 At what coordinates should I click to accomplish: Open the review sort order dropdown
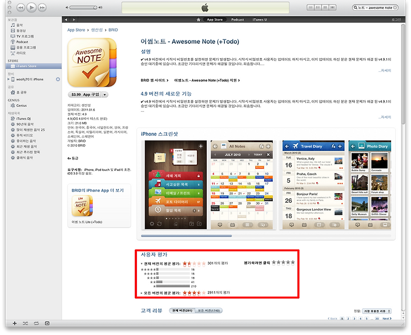click(377, 311)
